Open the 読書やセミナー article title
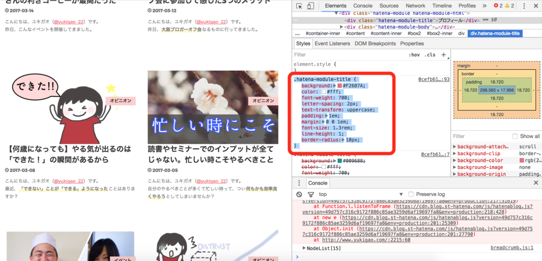 pos(211,155)
